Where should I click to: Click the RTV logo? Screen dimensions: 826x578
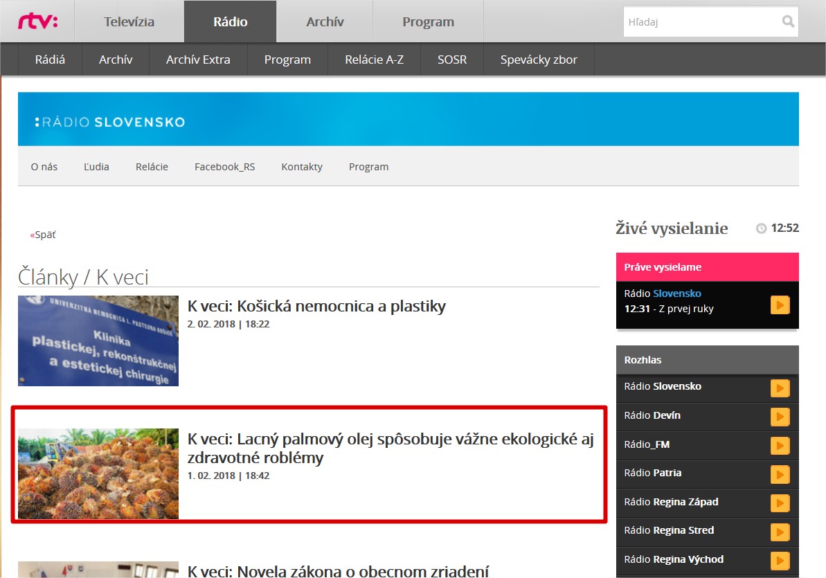pyautogui.click(x=38, y=21)
